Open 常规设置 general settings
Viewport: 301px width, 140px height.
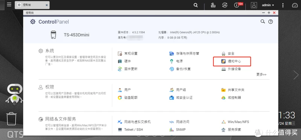coord(128,53)
